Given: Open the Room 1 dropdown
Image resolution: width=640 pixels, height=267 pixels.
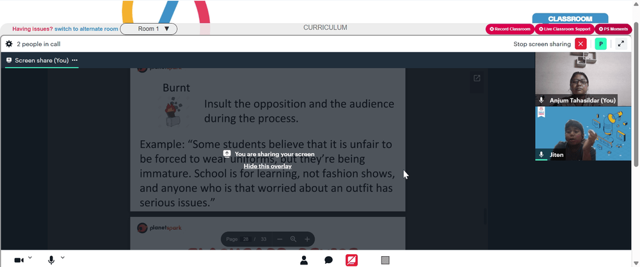Looking at the screenshot, I should coord(148,29).
